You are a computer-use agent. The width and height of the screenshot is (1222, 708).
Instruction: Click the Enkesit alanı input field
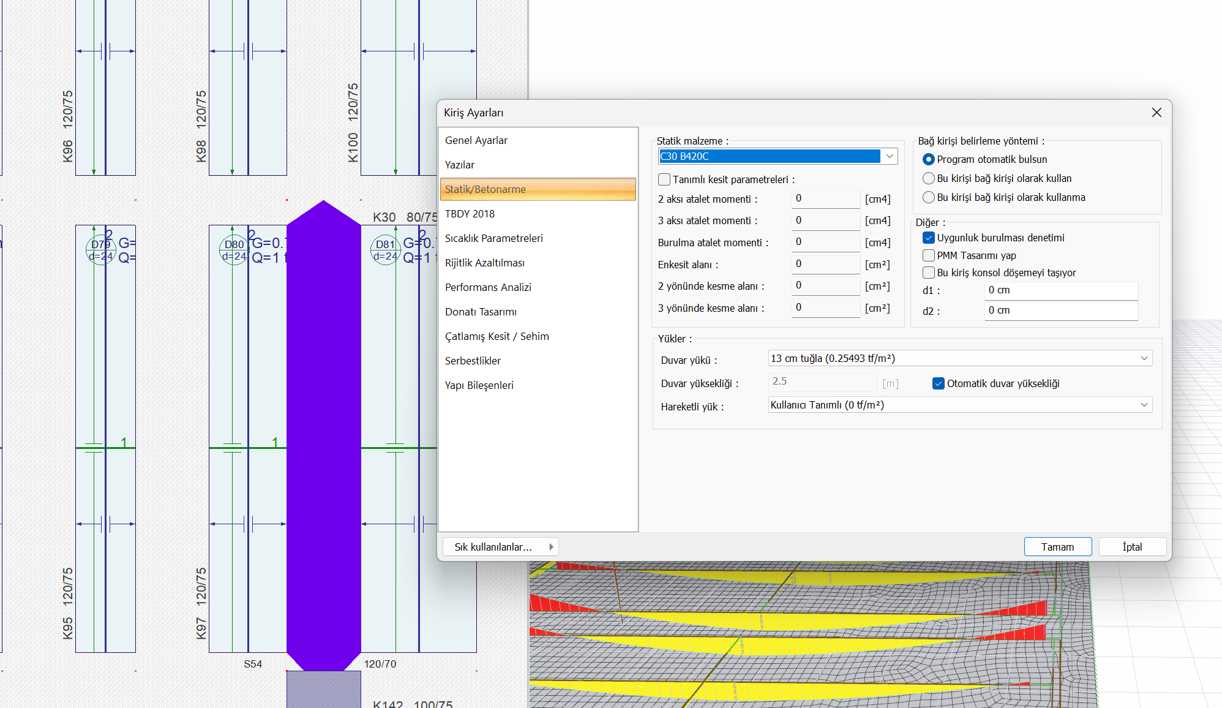coord(825,264)
